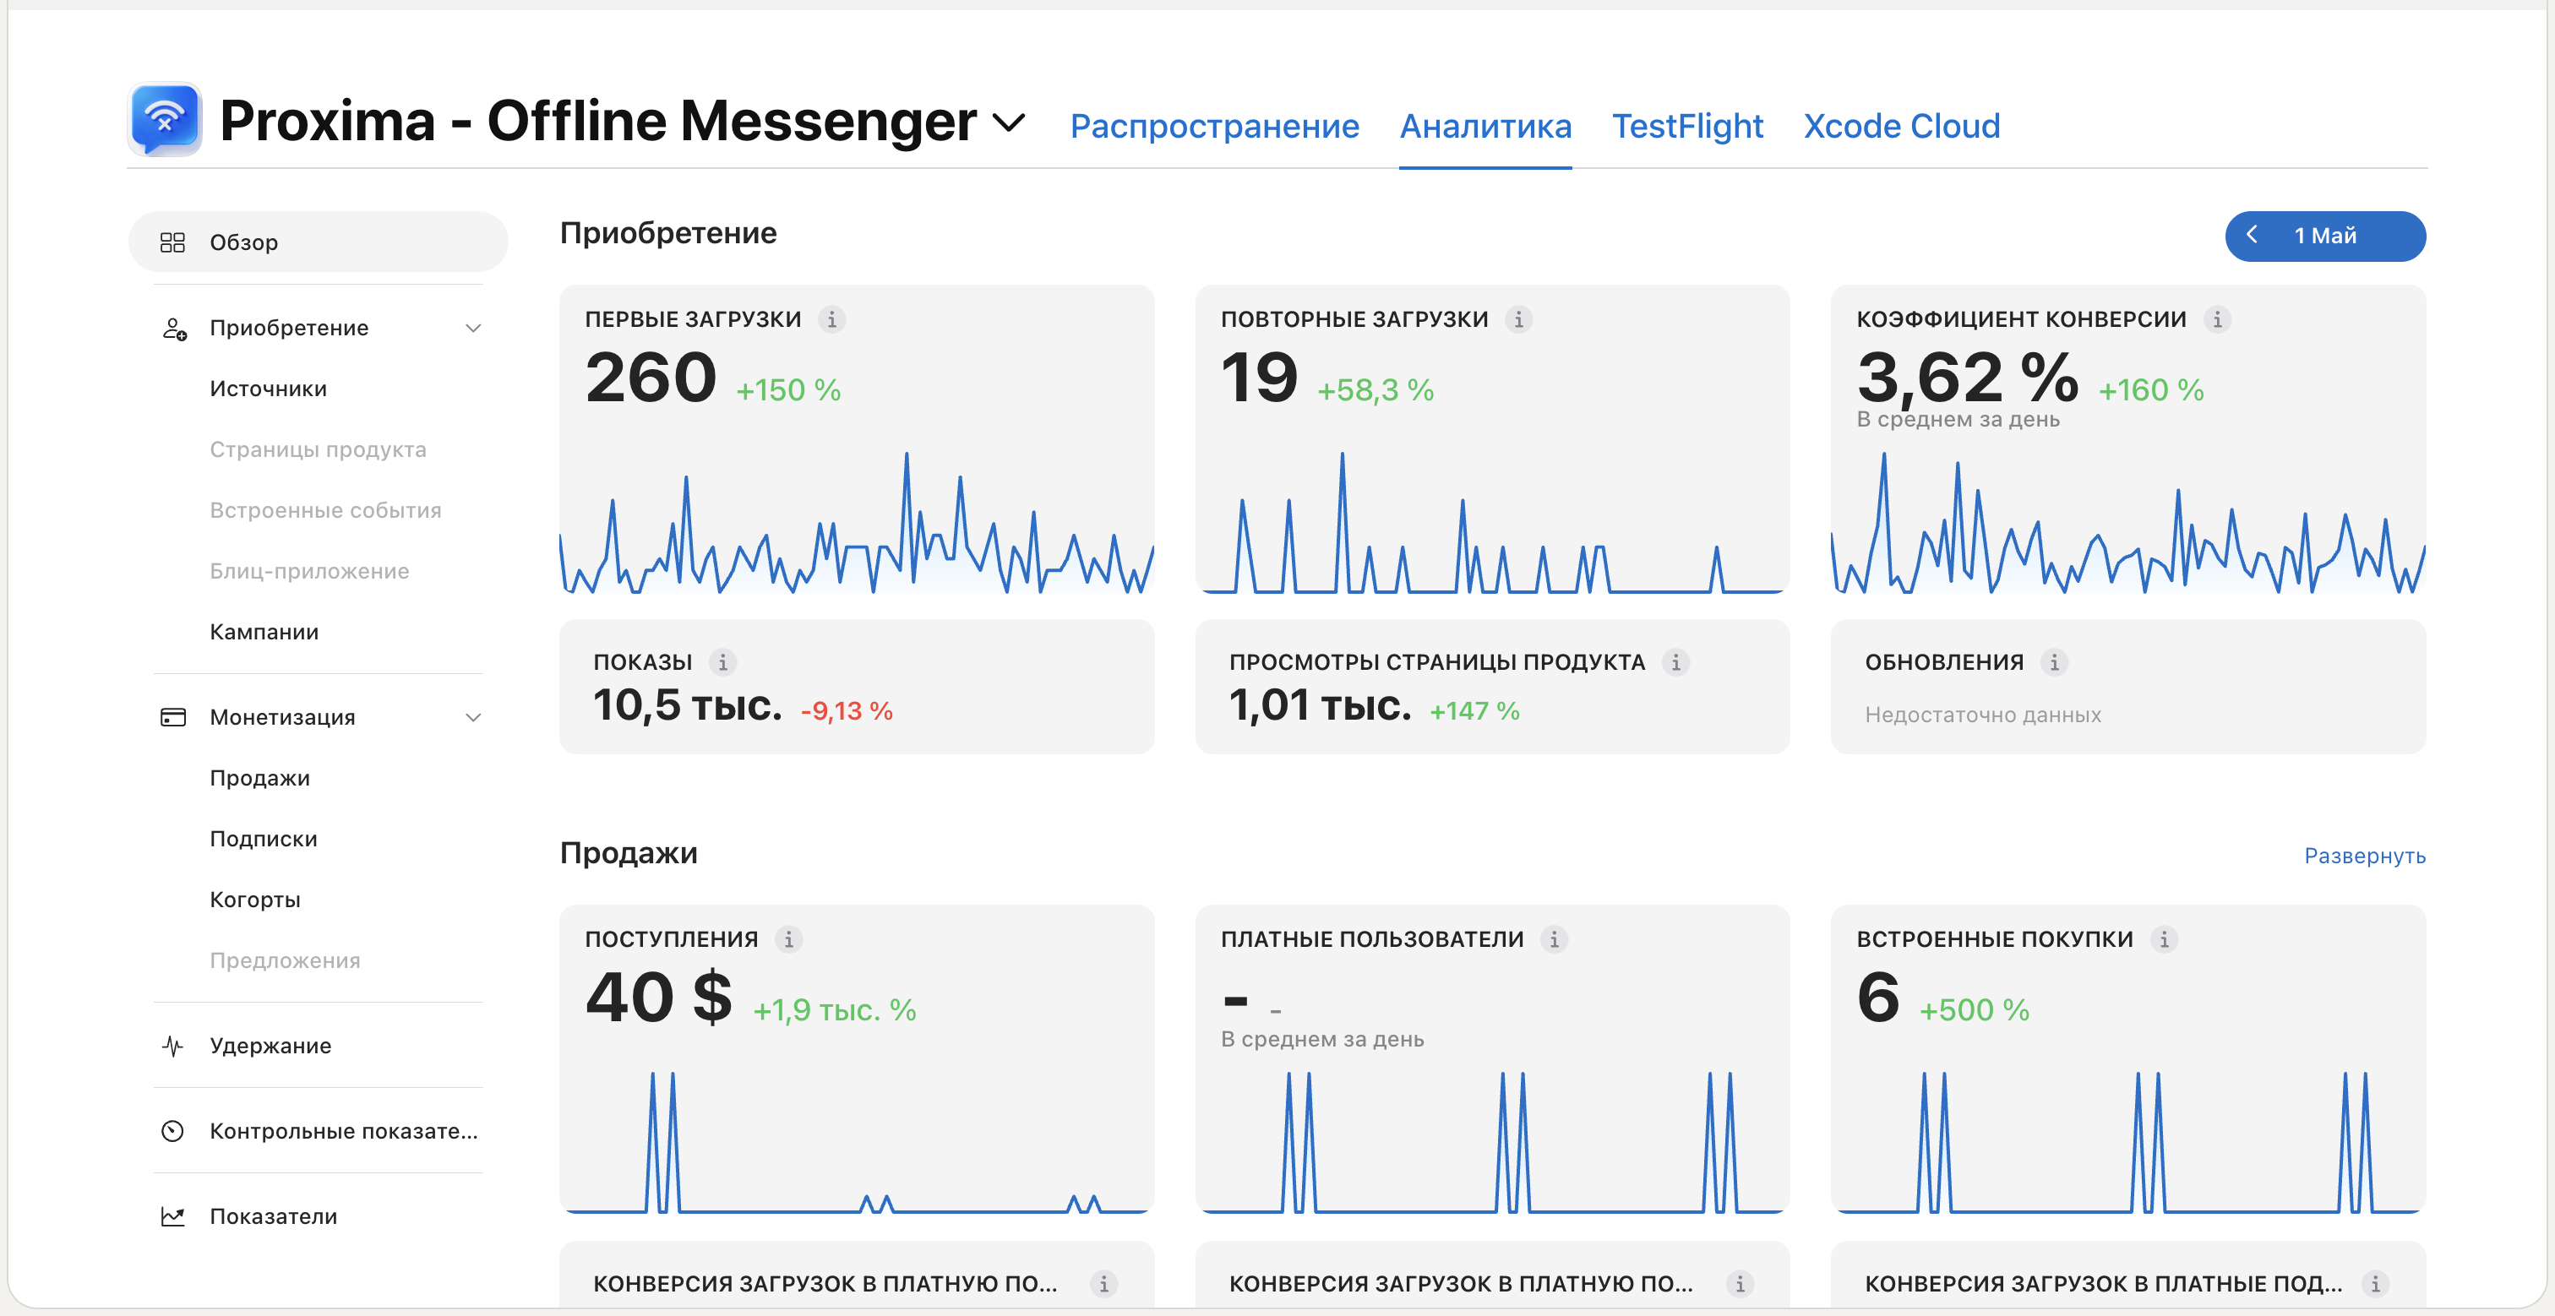Open the Обновления card

[2127, 686]
